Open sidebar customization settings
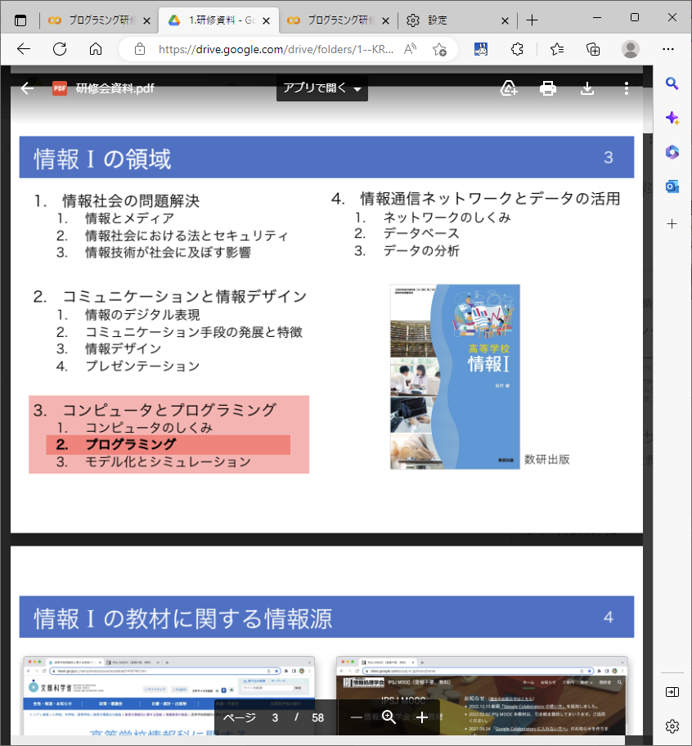This screenshot has height=746, width=692. pyautogui.click(x=672, y=726)
